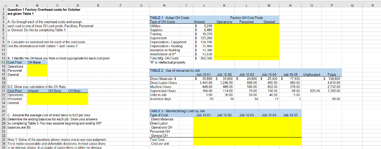Screen dimensions: 381x149
Task: Click the Factory OH Cost Pools heading
Action: click(247, 18)
